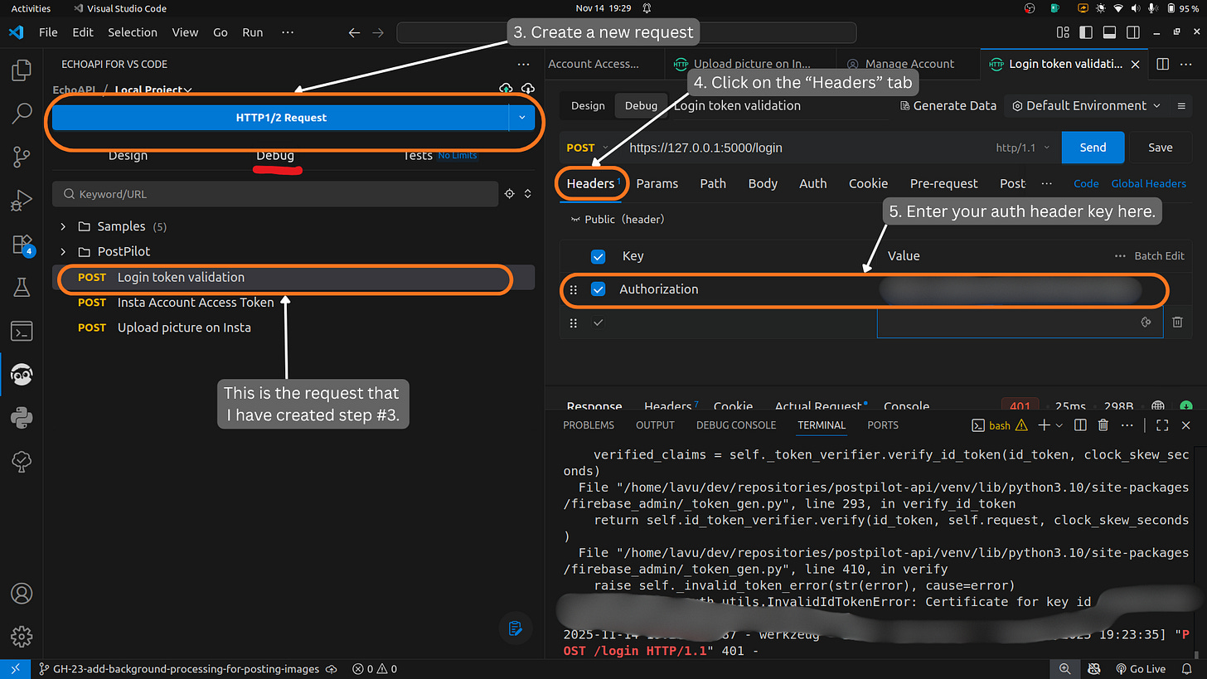Open the Manage gear in activity bar
The width and height of the screenshot is (1207, 679).
tap(22, 637)
